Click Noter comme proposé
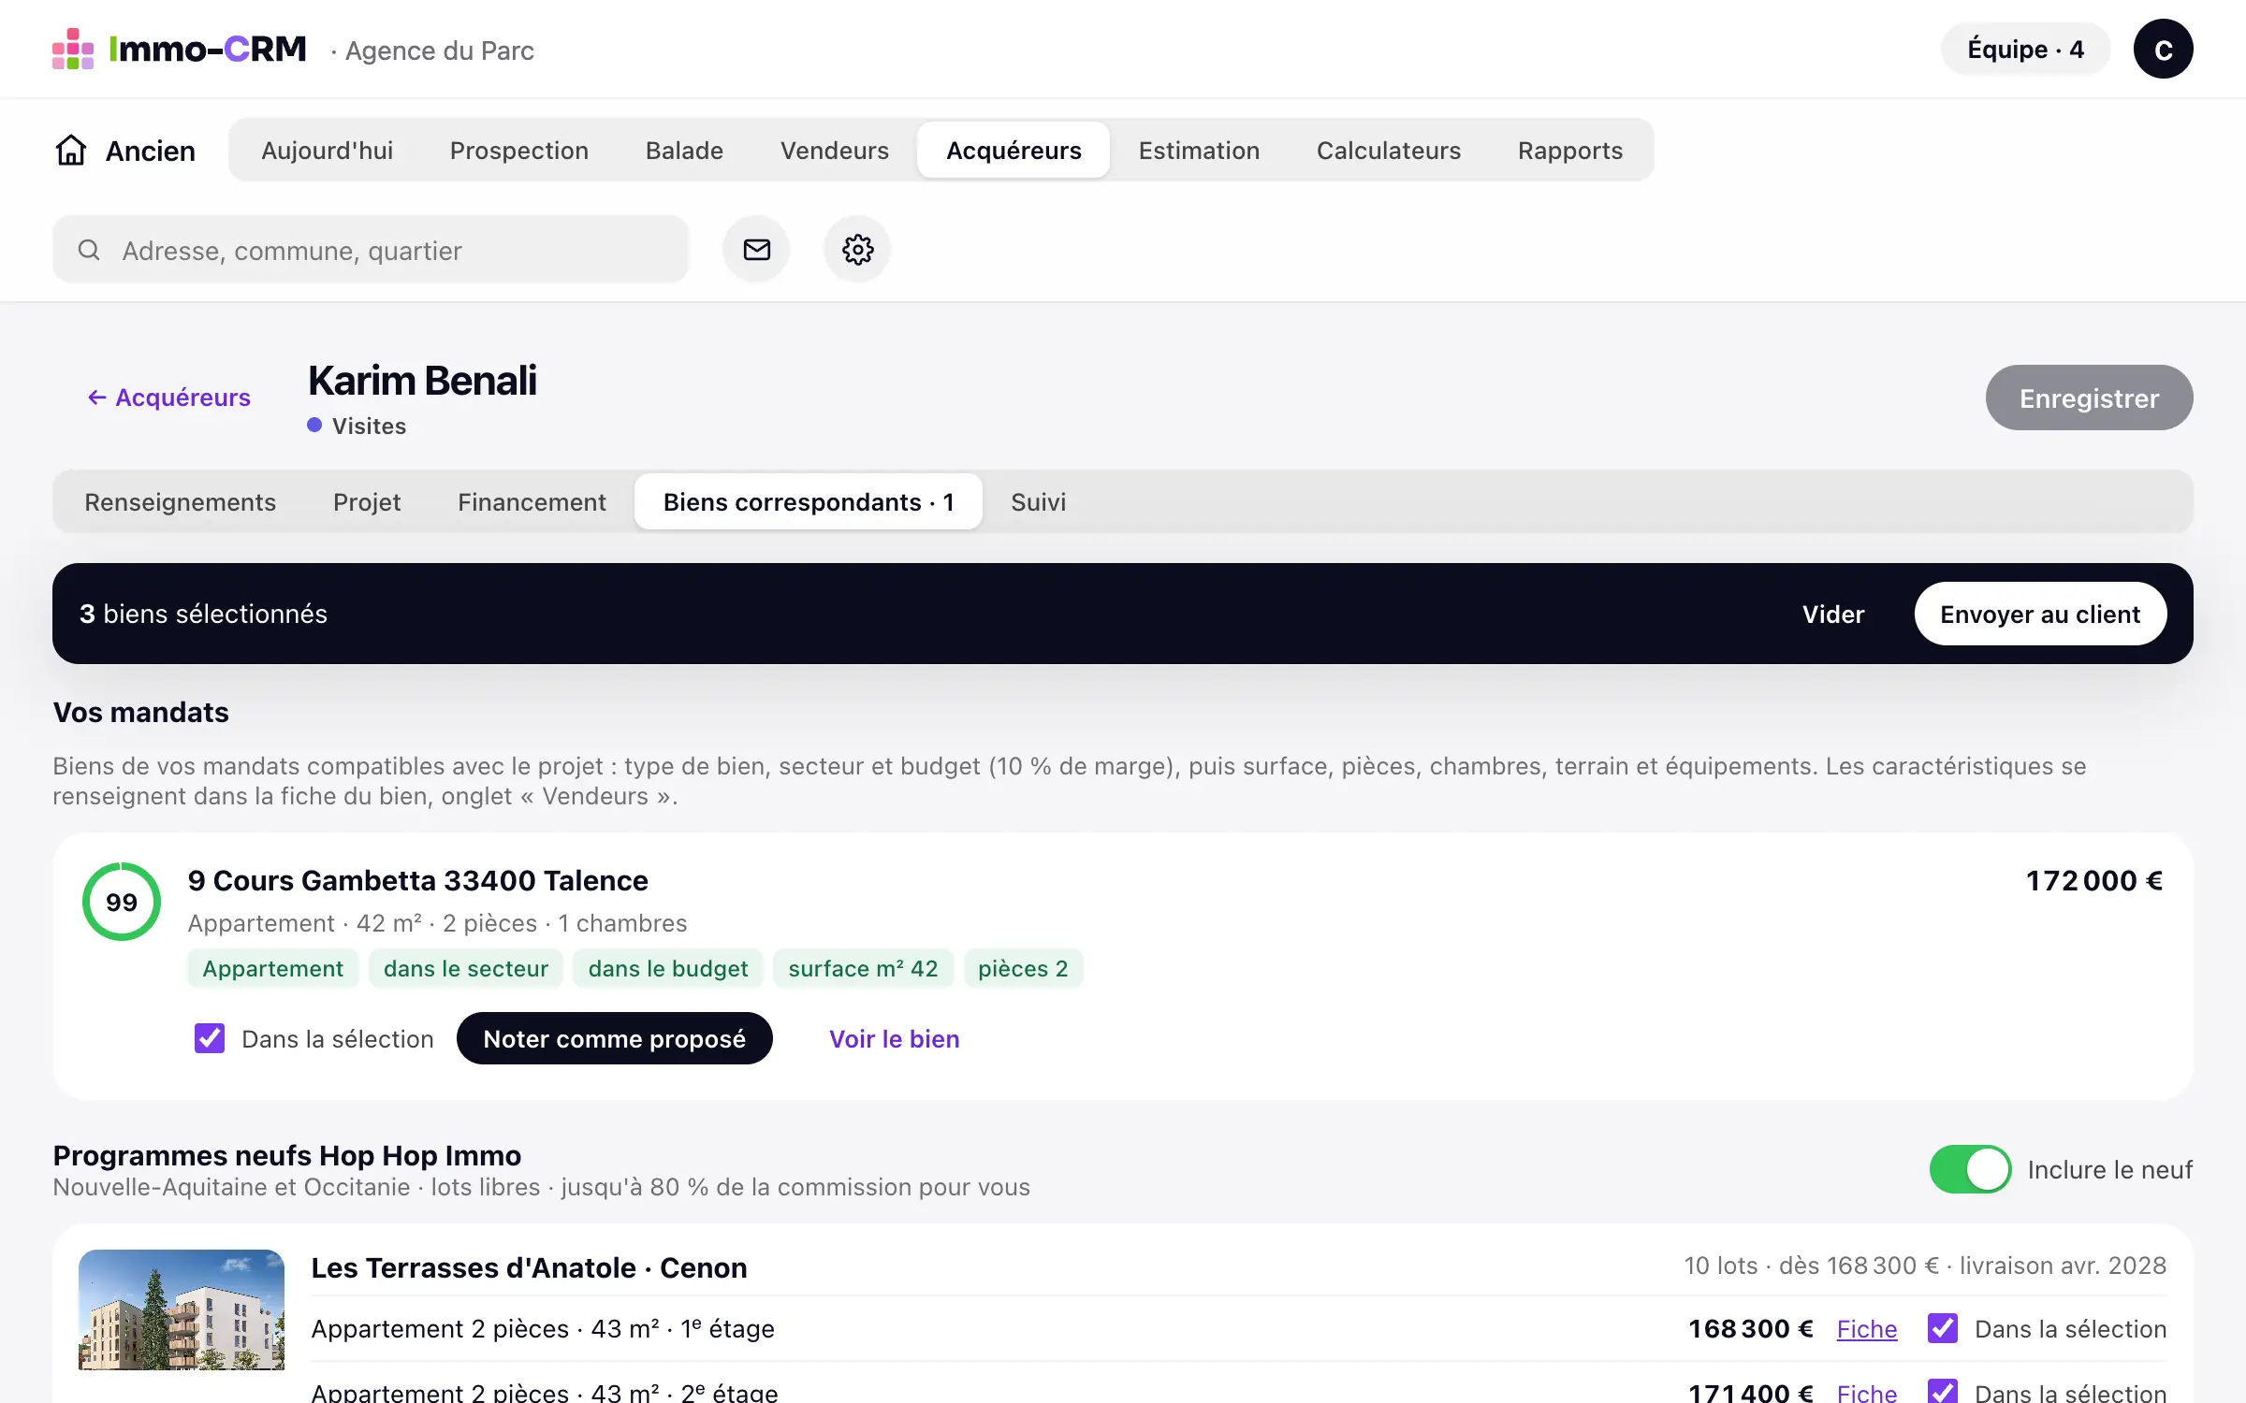 pyautogui.click(x=614, y=1038)
